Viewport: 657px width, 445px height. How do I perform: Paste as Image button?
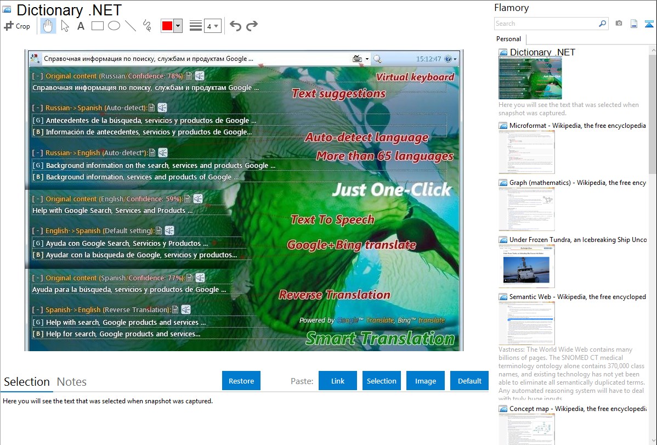[x=425, y=381]
